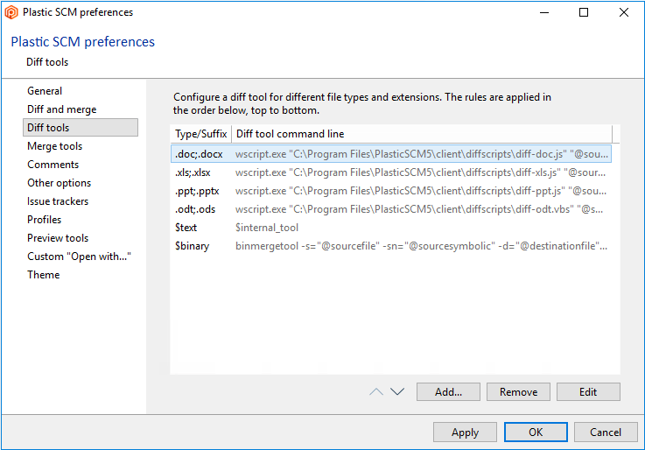The height and width of the screenshot is (450, 645).
Task: Click the Type/Suffix column header
Action: pyautogui.click(x=200, y=134)
